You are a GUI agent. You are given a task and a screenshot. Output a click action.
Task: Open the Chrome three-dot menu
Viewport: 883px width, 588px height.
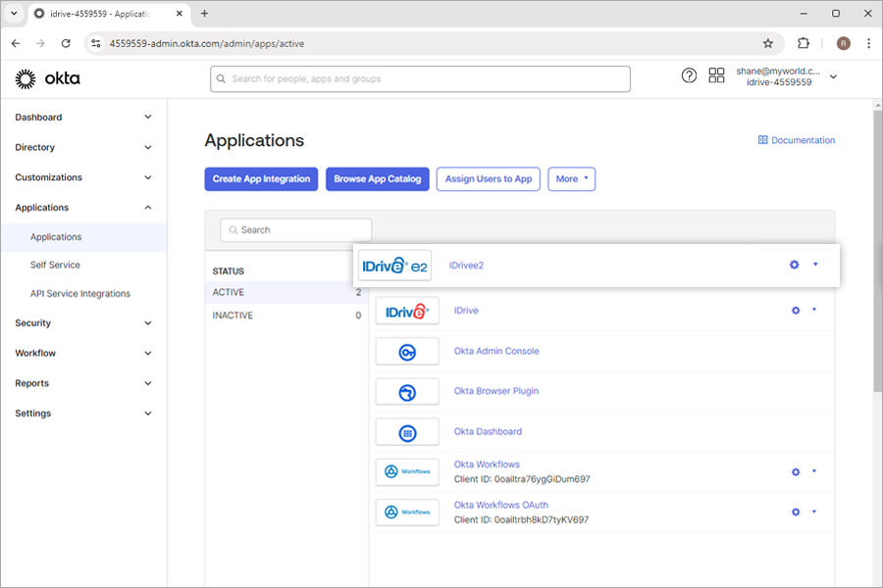(x=868, y=43)
